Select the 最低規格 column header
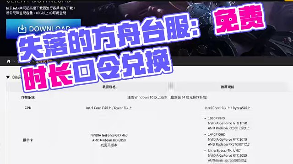The height and width of the screenshot is (164, 293). click(x=109, y=87)
